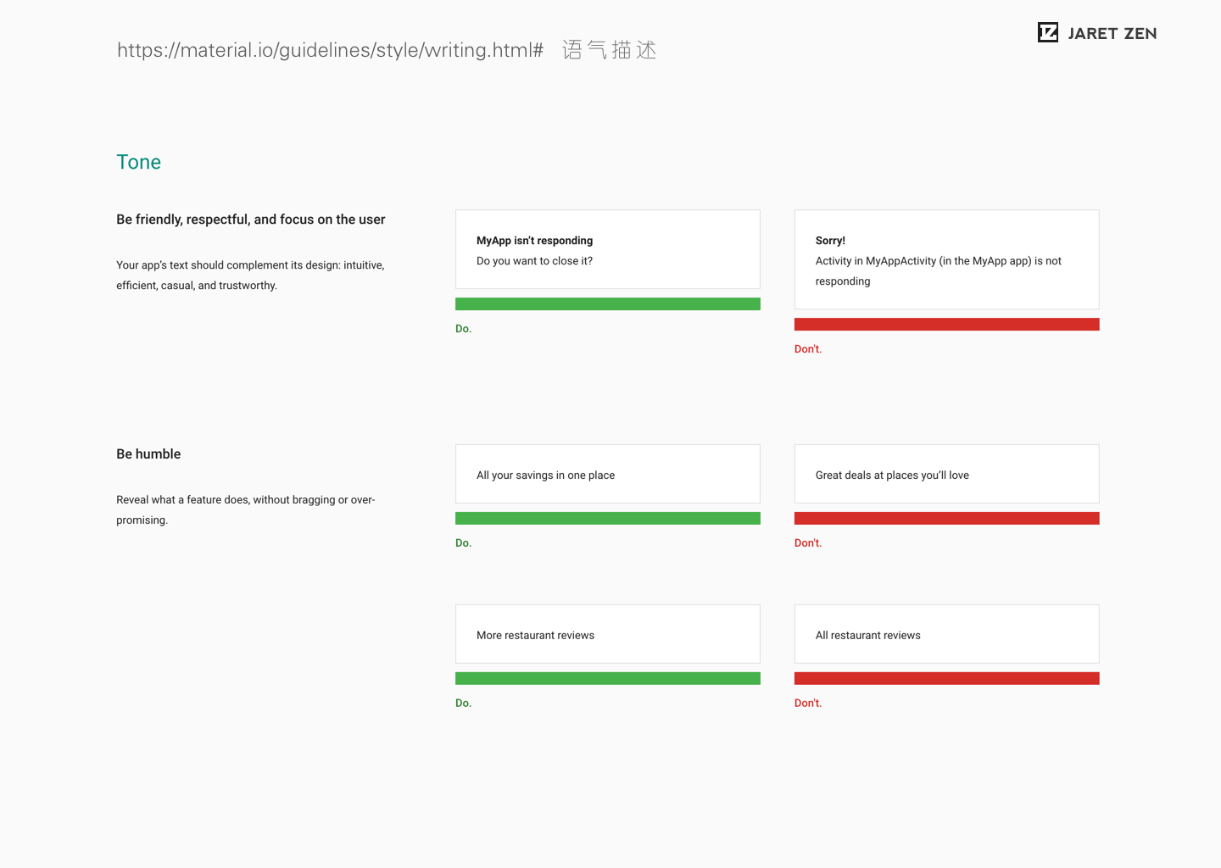Click the "Do." label under More restaurant reviews

coord(463,704)
